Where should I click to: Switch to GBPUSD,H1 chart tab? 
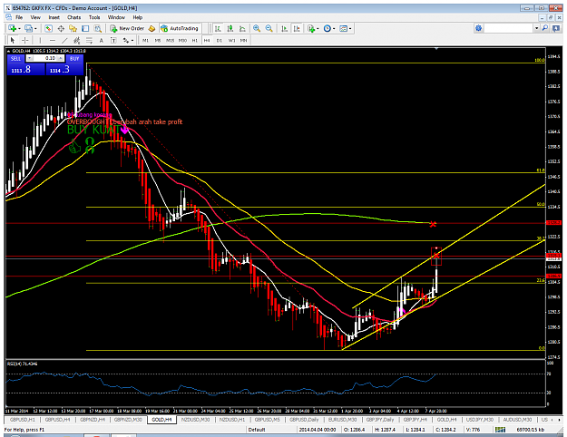point(23,420)
